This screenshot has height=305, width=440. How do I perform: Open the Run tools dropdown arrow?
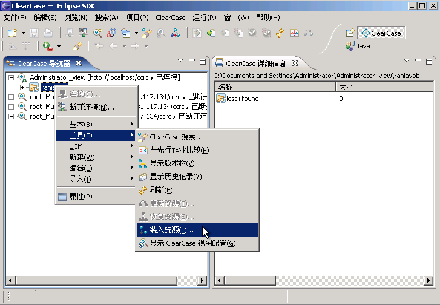coord(59,46)
